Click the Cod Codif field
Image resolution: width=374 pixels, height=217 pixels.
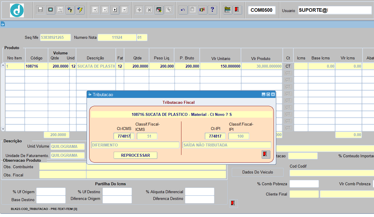click(x=332, y=173)
